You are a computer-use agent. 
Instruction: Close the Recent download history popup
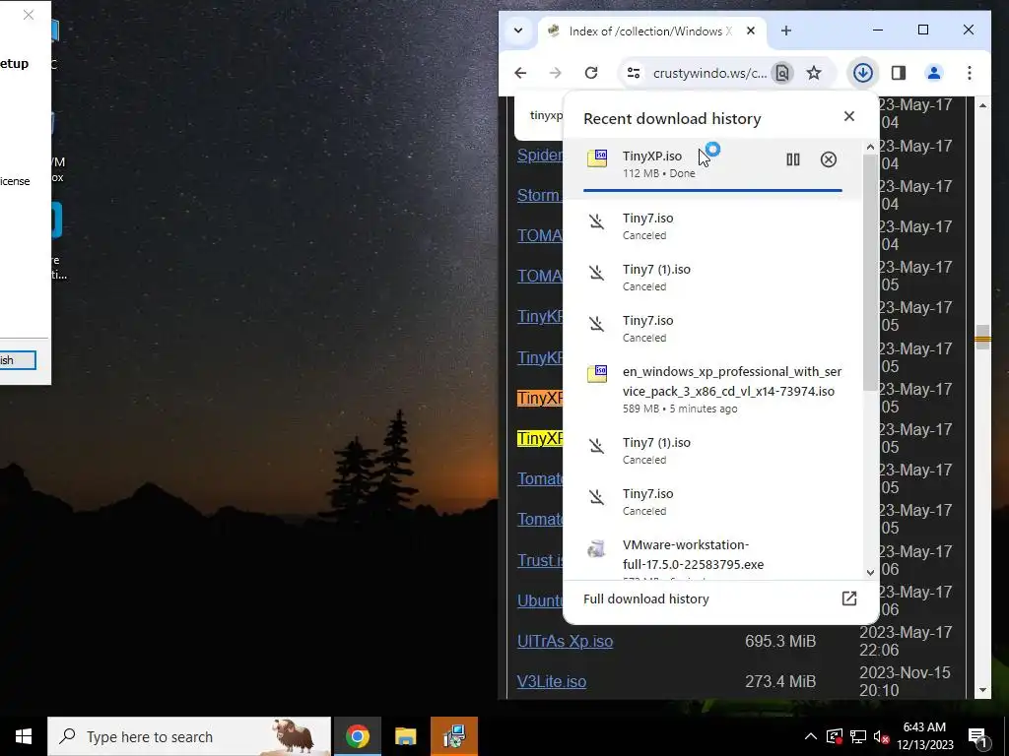point(848,116)
